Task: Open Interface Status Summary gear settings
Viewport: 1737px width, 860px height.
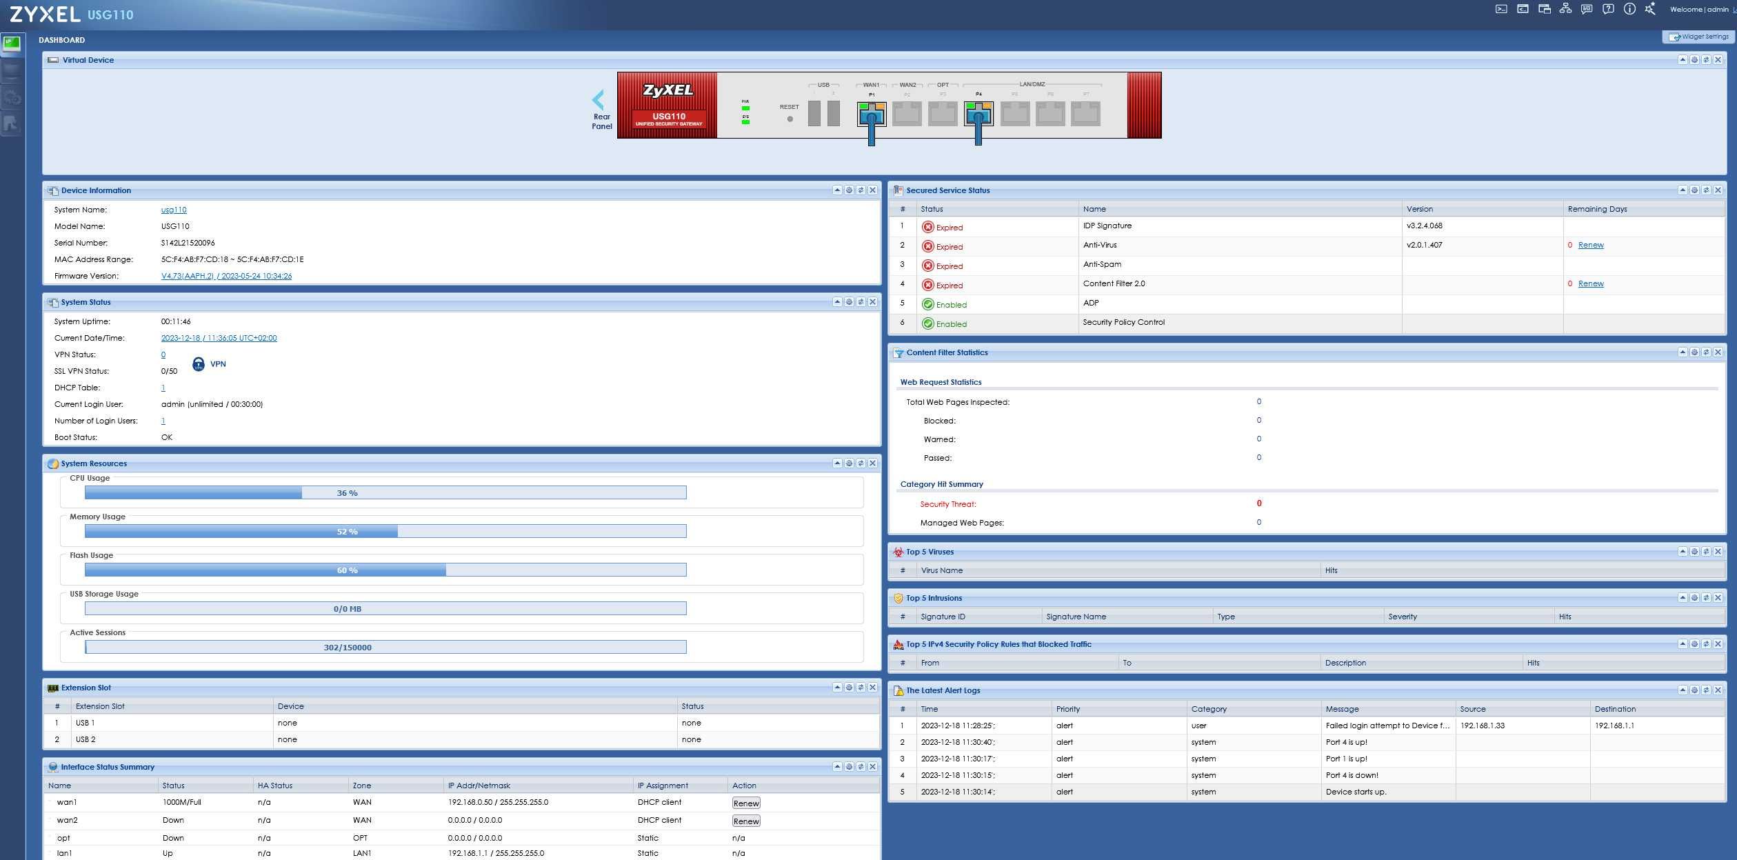Action: tap(849, 767)
